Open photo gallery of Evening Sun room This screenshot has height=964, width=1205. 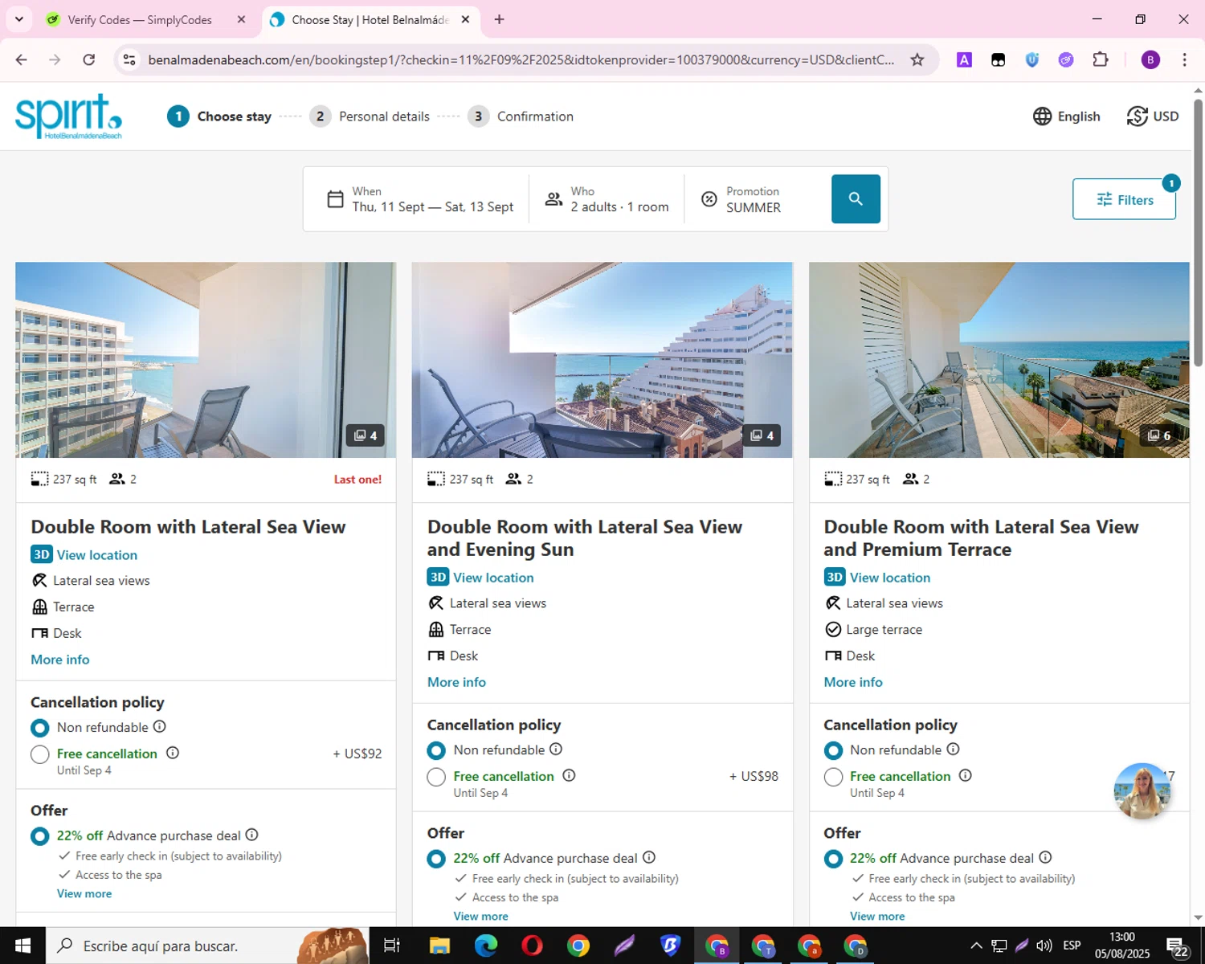click(602, 360)
